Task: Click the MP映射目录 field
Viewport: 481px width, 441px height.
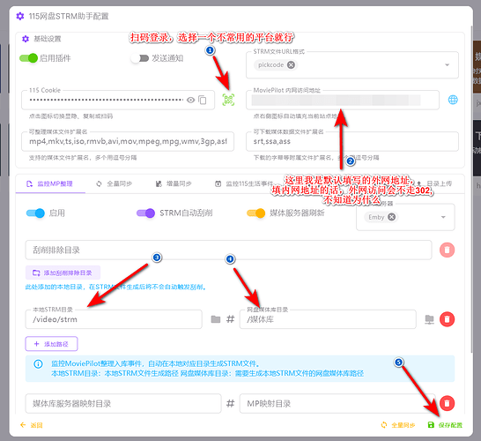Action: coord(337,404)
